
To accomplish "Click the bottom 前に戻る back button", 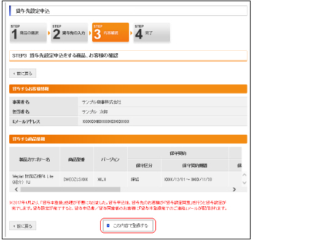I will (23, 226).
